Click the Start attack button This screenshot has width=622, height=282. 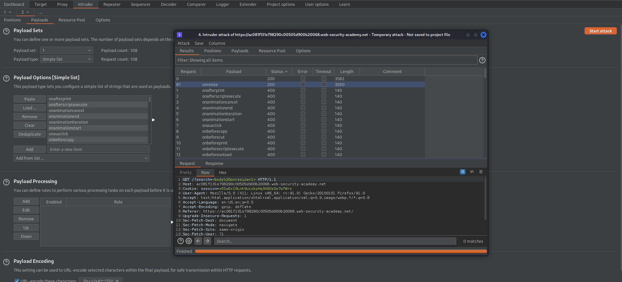click(x=601, y=31)
